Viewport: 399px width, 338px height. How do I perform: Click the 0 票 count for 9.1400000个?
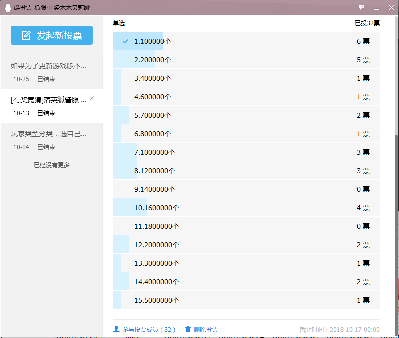click(363, 189)
